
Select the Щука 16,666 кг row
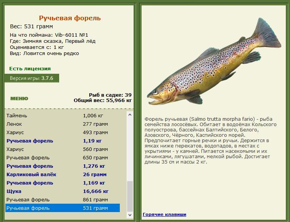coord(63,191)
